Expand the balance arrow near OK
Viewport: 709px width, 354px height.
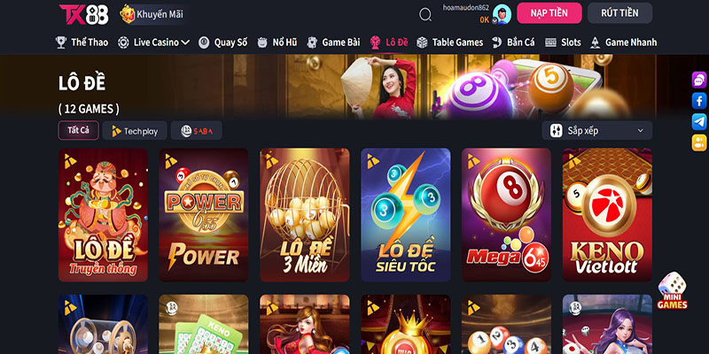coord(495,20)
